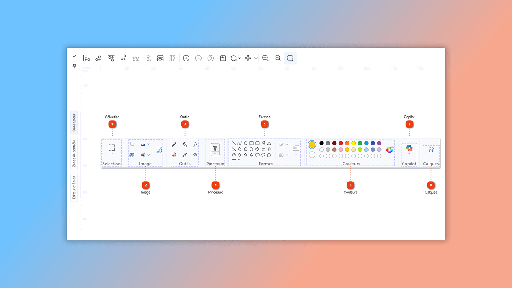
Task: Select the red color swatch
Action: click(x=340, y=143)
